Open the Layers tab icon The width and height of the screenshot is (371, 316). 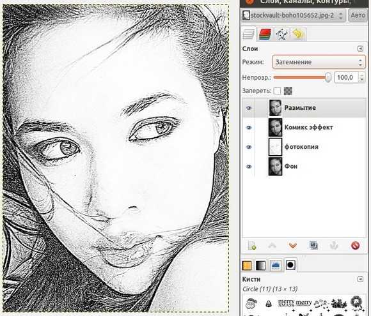point(248,34)
